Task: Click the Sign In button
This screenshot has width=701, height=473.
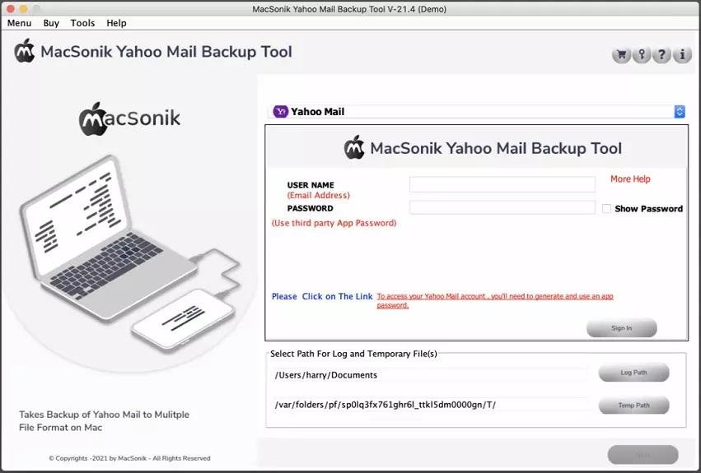Action: pyautogui.click(x=621, y=328)
